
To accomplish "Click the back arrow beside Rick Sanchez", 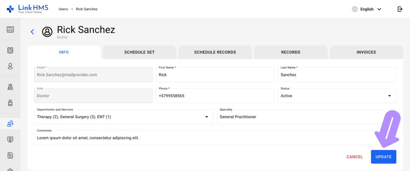I will pyautogui.click(x=32, y=32).
